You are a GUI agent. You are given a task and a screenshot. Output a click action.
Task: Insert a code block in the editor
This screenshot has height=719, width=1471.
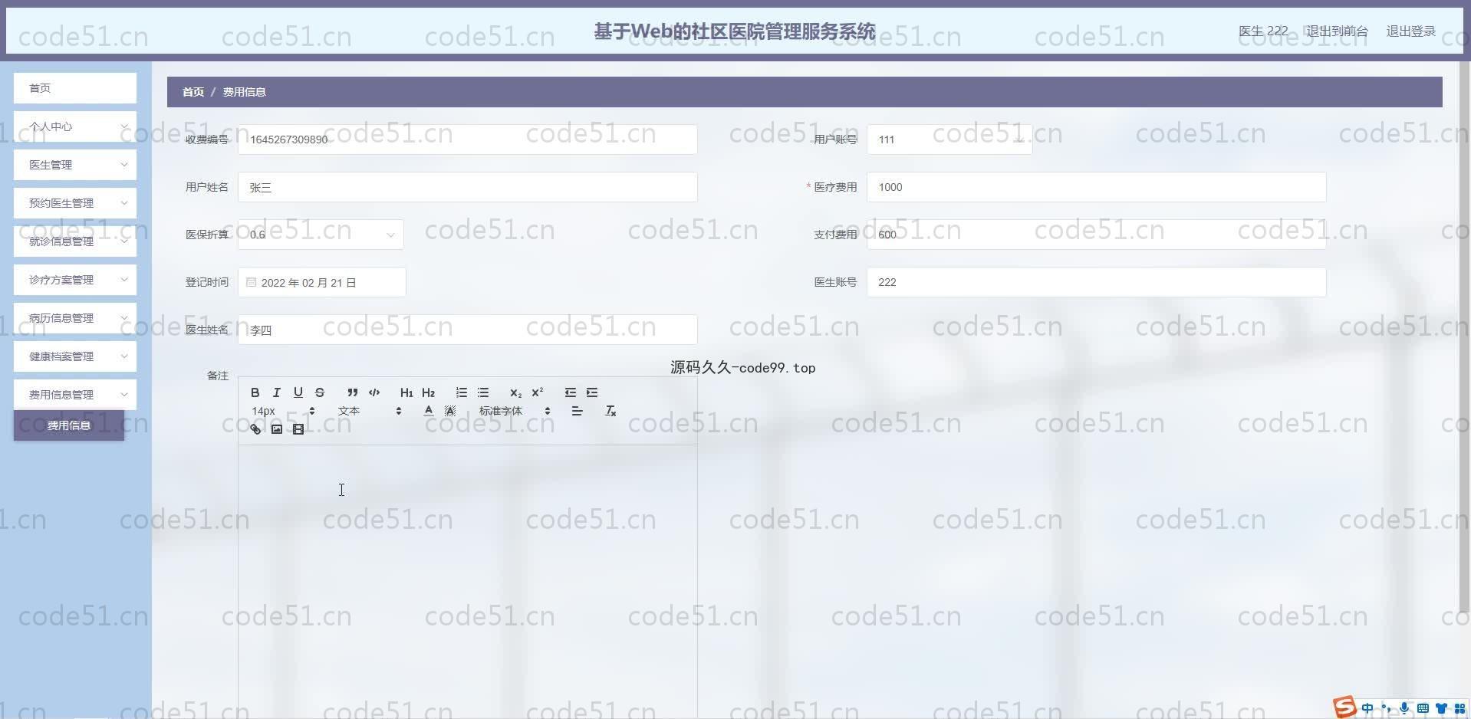[374, 392]
